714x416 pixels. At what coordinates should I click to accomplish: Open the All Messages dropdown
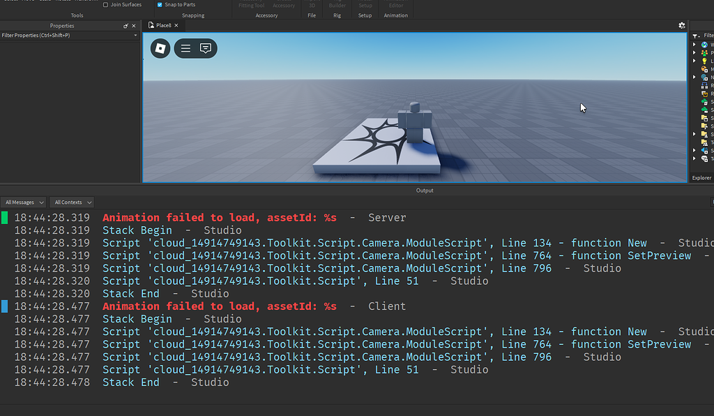pos(24,202)
